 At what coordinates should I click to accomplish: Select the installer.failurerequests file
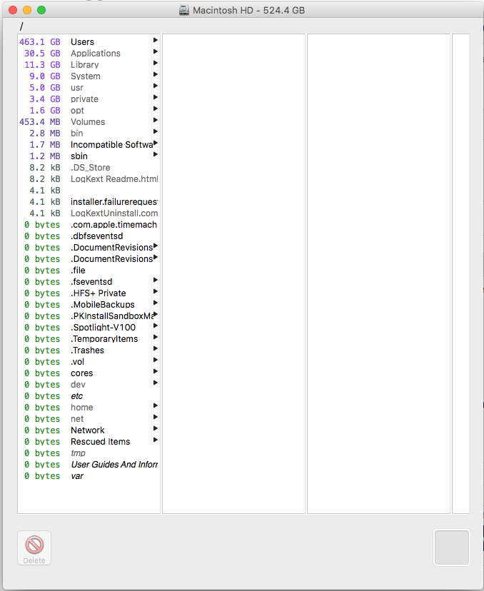114,202
